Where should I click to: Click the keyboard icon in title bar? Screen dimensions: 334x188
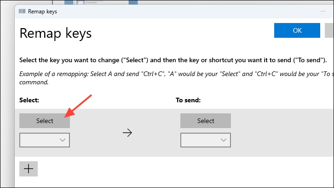coord(22,12)
